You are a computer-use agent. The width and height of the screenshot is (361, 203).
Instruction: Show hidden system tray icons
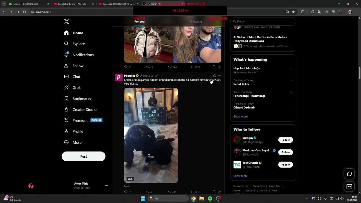coord(307,198)
